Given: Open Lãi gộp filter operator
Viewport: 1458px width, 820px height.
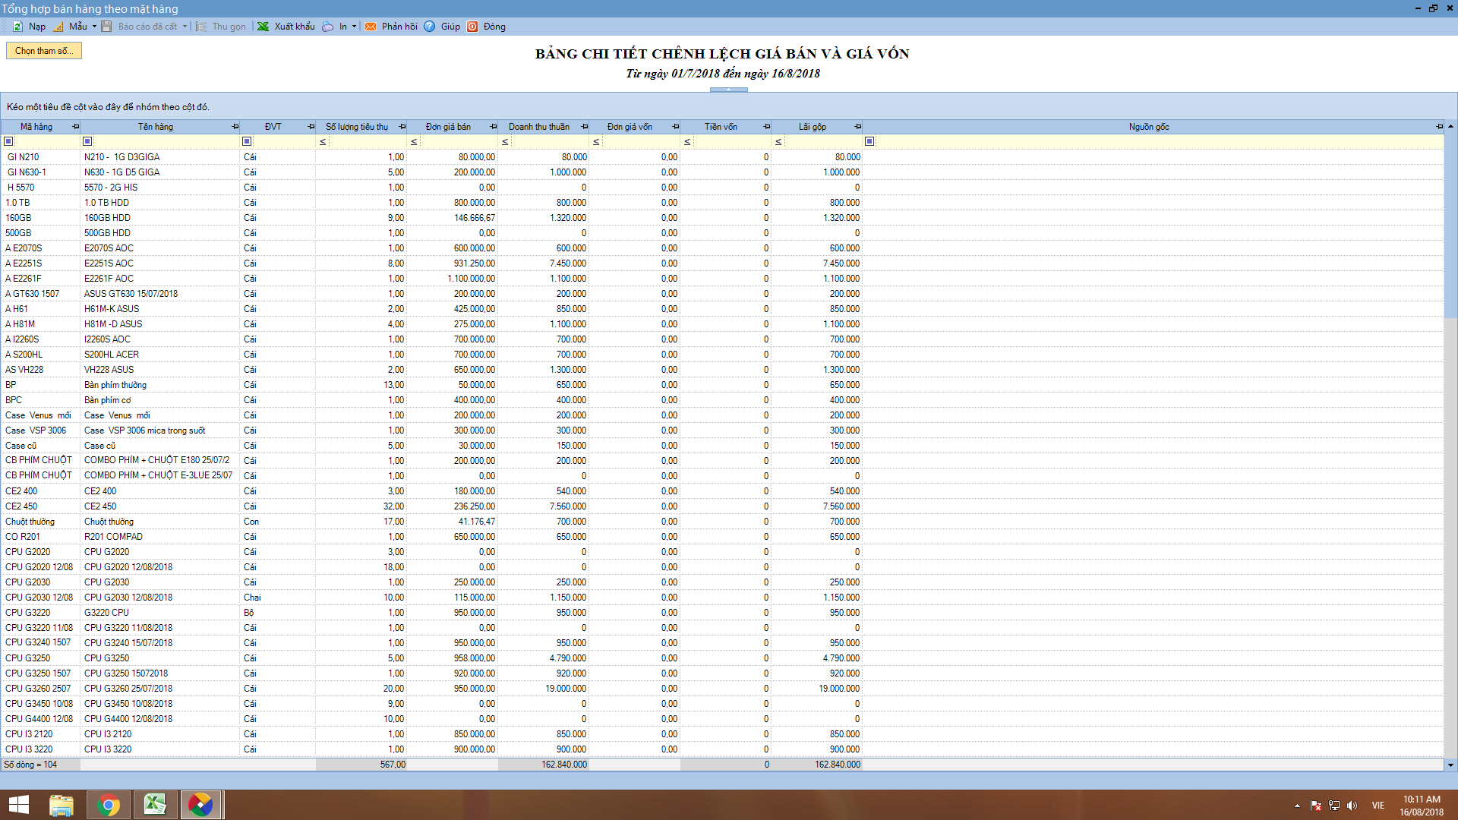Looking at the screenshot, I should tap(778, 142).
